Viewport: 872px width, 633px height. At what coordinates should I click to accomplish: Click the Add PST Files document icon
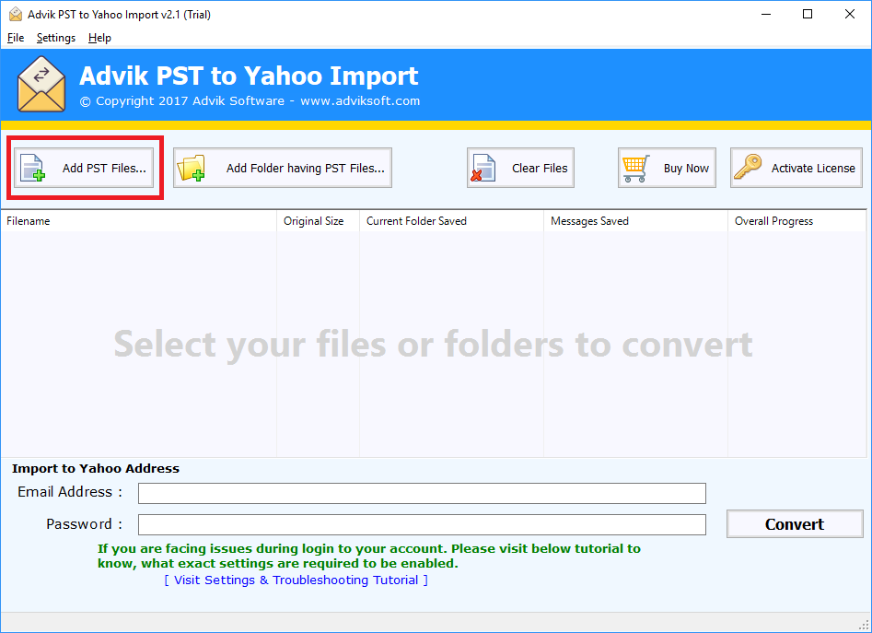point(32,168)
